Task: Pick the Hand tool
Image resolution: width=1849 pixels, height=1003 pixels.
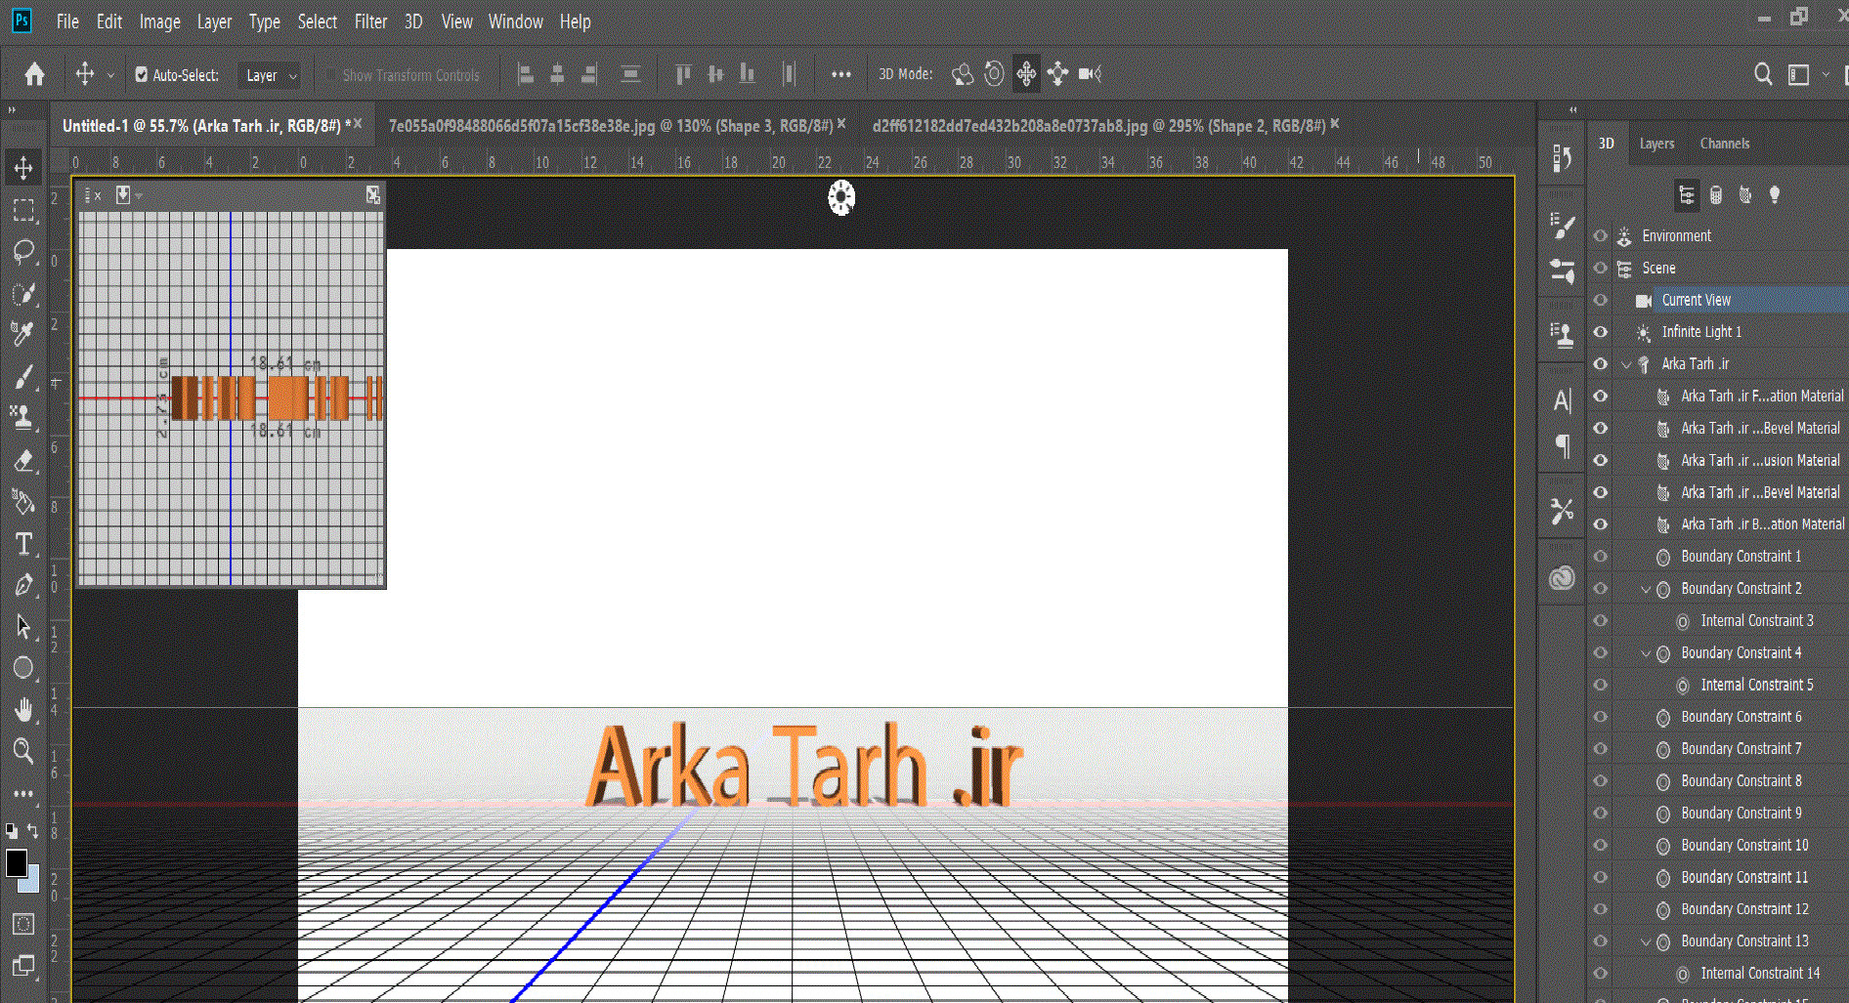Action: [23, 710]
